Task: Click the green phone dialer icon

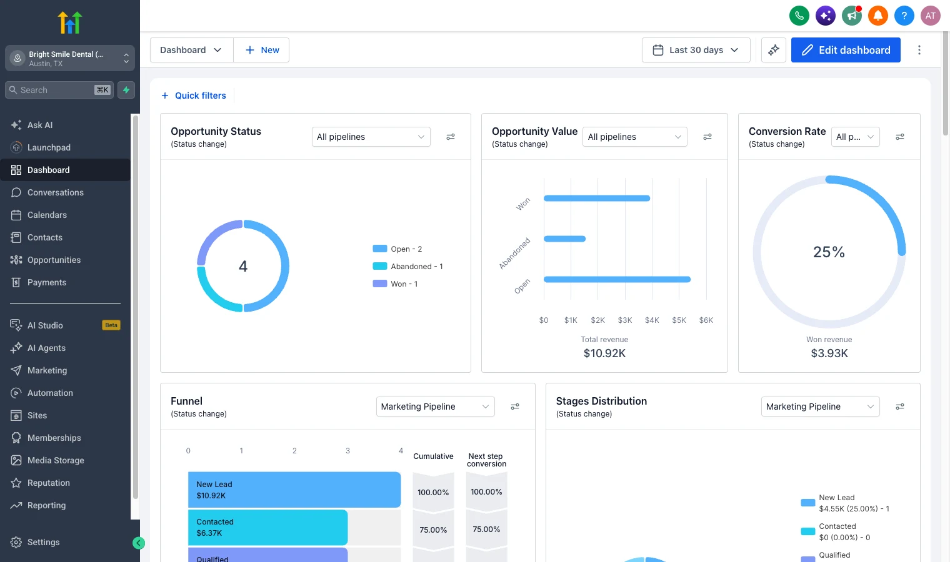Action: click(799, 16)
